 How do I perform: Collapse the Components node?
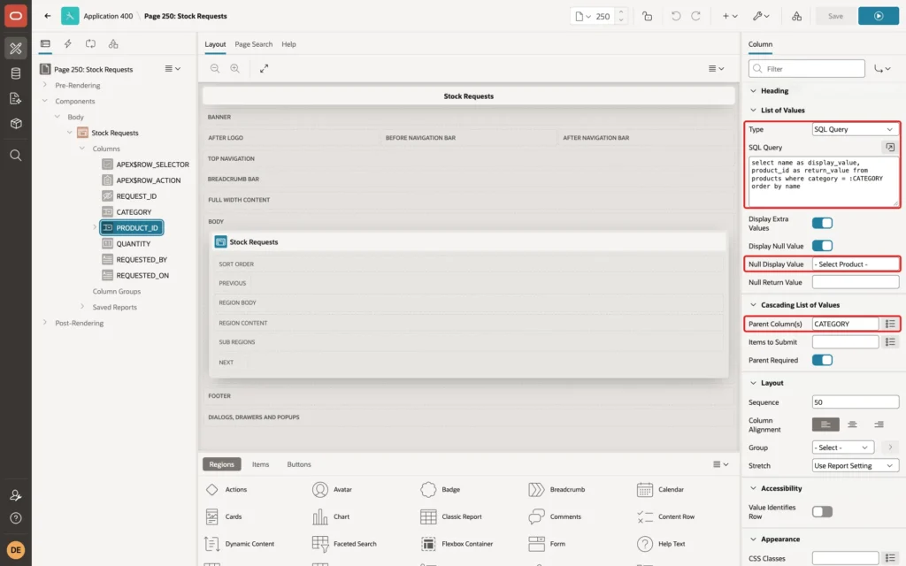click(45, 101)
